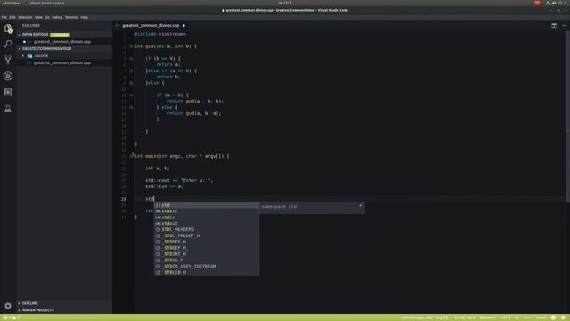The width and height of the screenshot is (570, 321).
Task: Open the Debug menu
Action: (57, 17)
